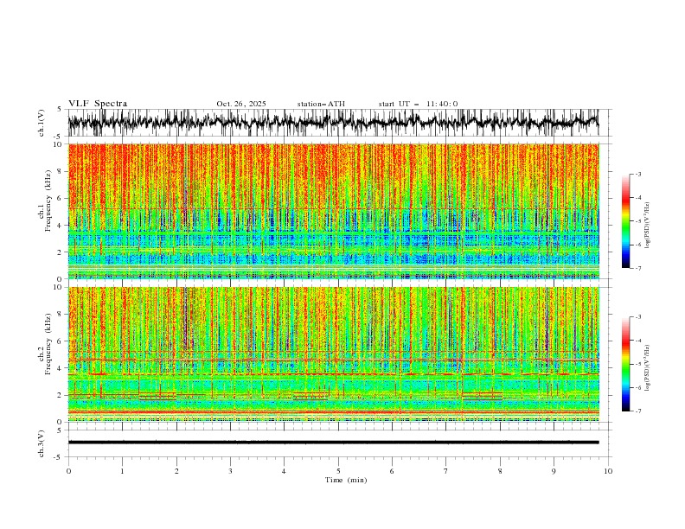
Task: Click the "-5" label on ch.1 color bar
Action: click(638, 221)
